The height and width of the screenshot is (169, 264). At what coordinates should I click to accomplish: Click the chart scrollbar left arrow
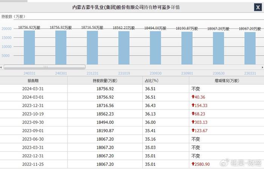(x=1, y=67)
